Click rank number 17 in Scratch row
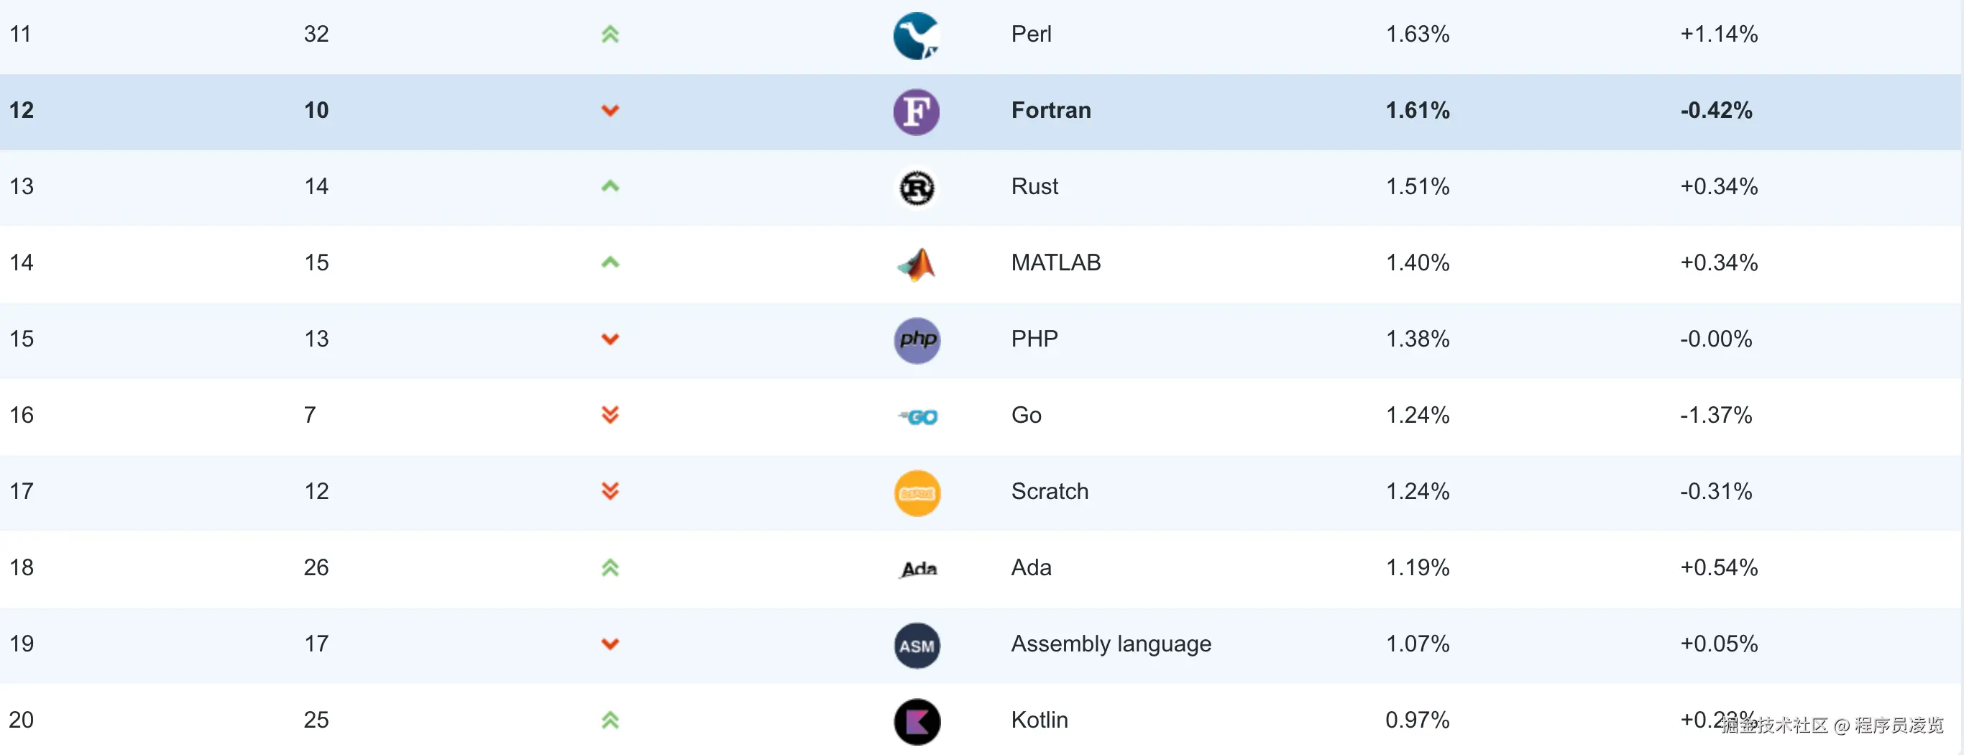The image size is (1964, 755). tap(22, 491)
